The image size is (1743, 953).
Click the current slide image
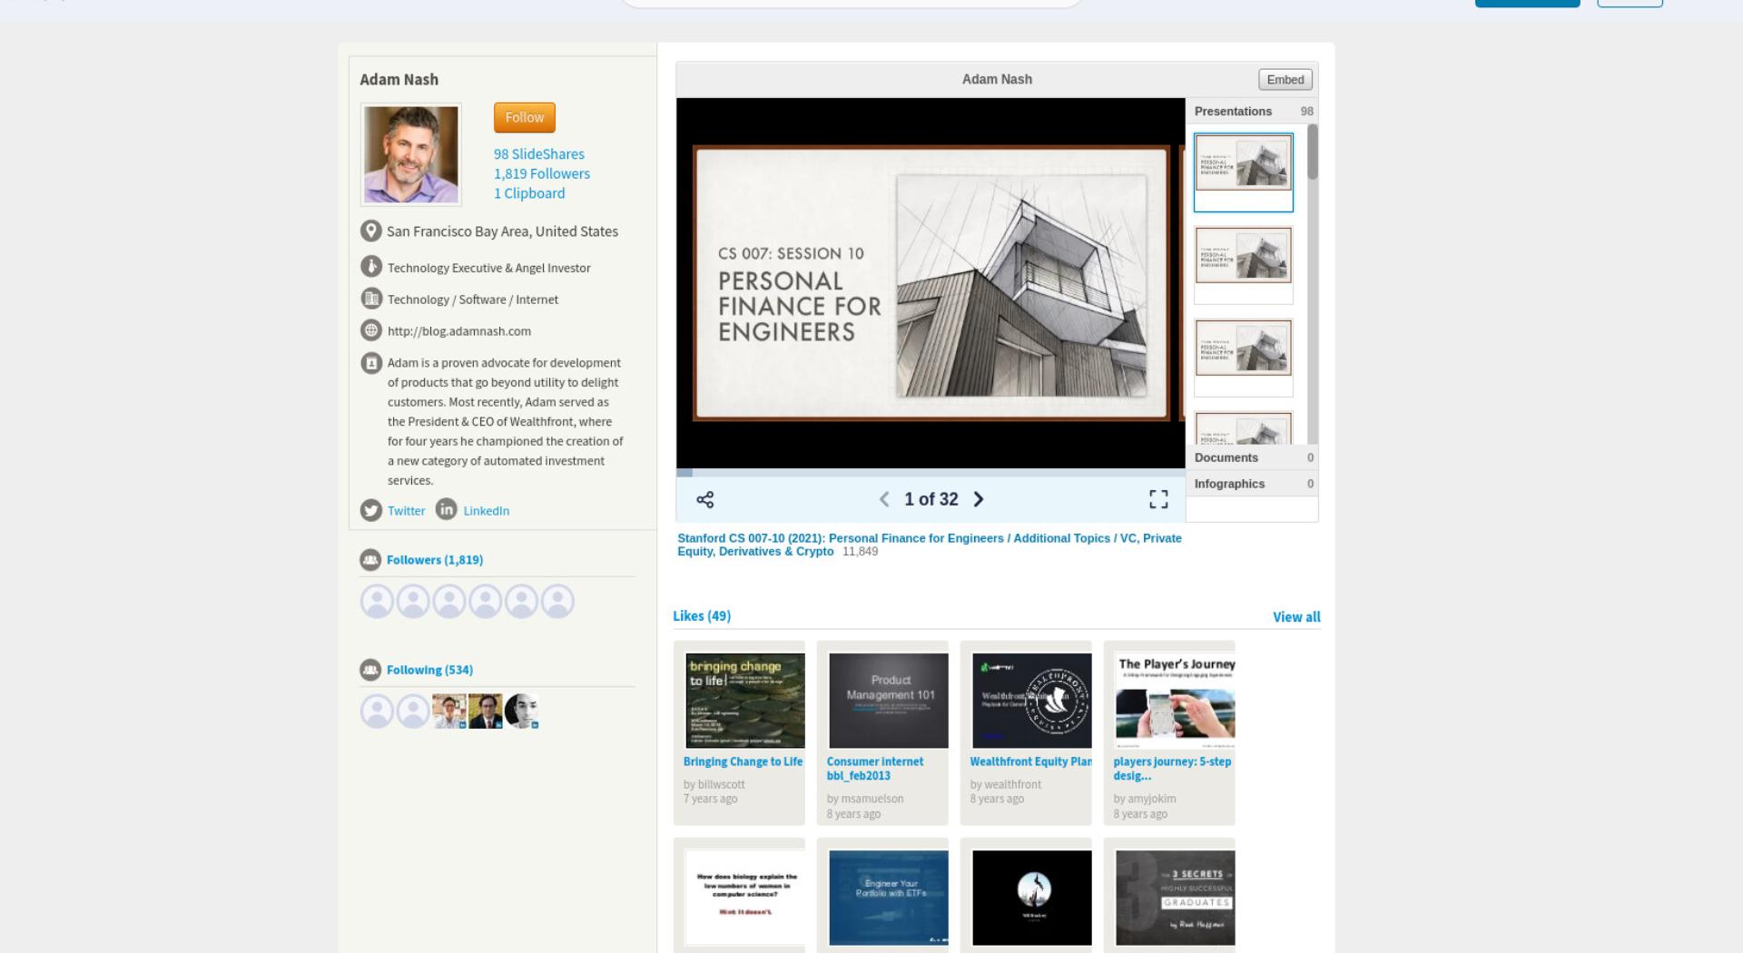(931, 283)
